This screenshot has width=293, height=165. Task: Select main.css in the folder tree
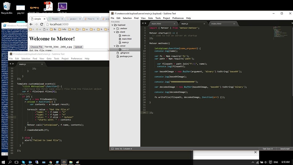pyautogui.click(x=126, y=36)
